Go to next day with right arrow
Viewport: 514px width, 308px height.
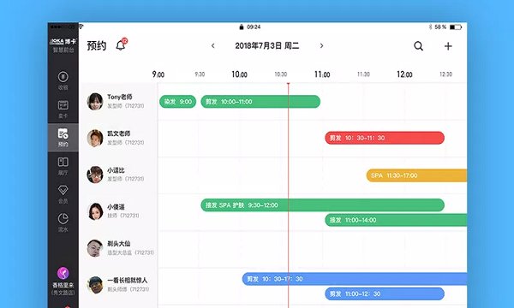(321, 46)
